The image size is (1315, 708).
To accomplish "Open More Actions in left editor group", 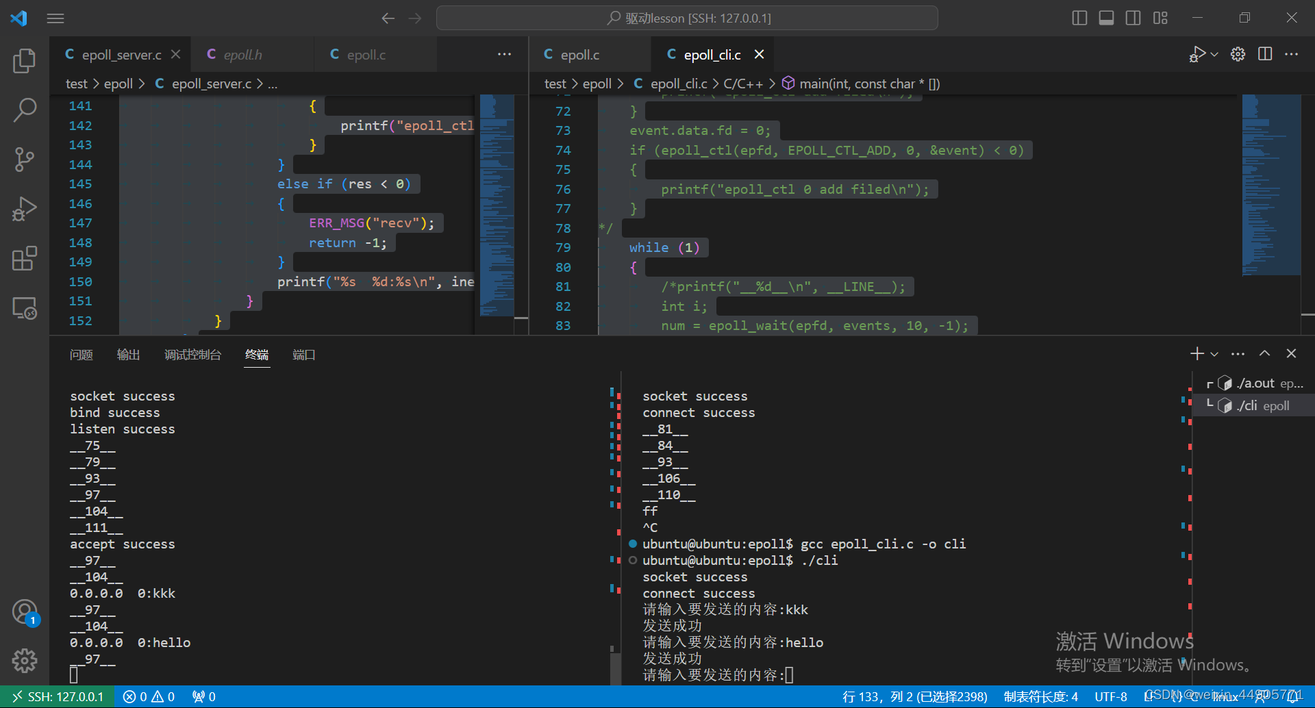I will 505,54.
